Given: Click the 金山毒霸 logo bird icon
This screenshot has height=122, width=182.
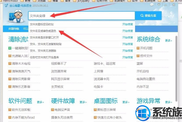Looking at the screenshot, I should 6,5.
